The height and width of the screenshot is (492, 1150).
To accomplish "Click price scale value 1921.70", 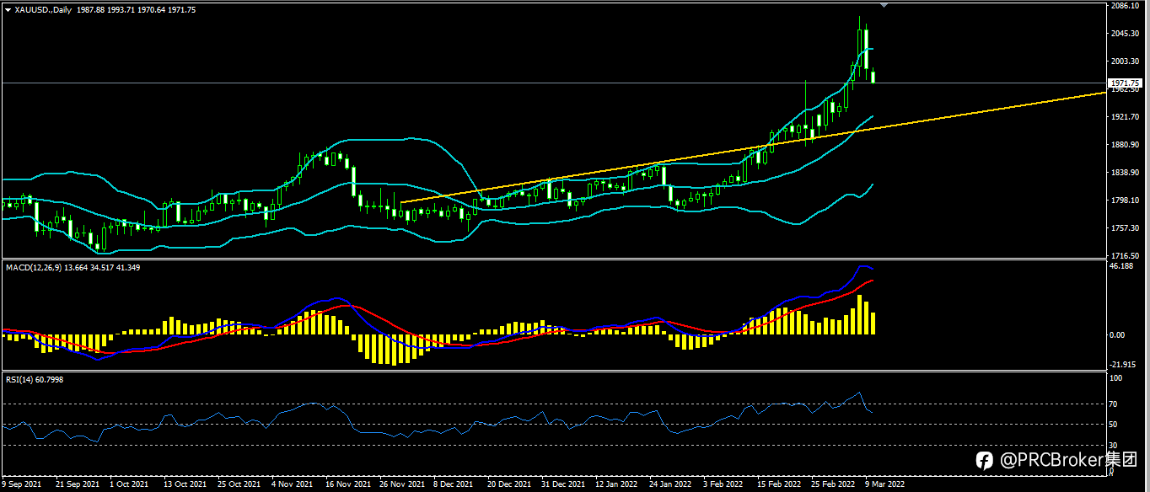I will (x=1126, y=117).
